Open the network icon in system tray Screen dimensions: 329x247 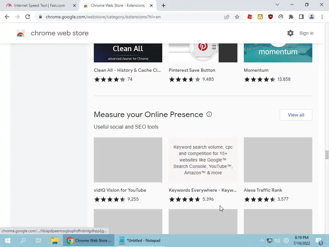tap(270, 241)
